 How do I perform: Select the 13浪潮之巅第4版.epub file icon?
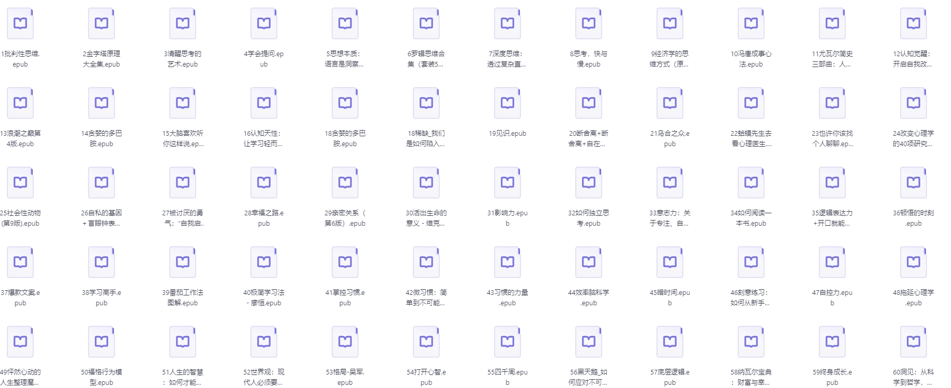pyautogui.click(x=20, y=103)
